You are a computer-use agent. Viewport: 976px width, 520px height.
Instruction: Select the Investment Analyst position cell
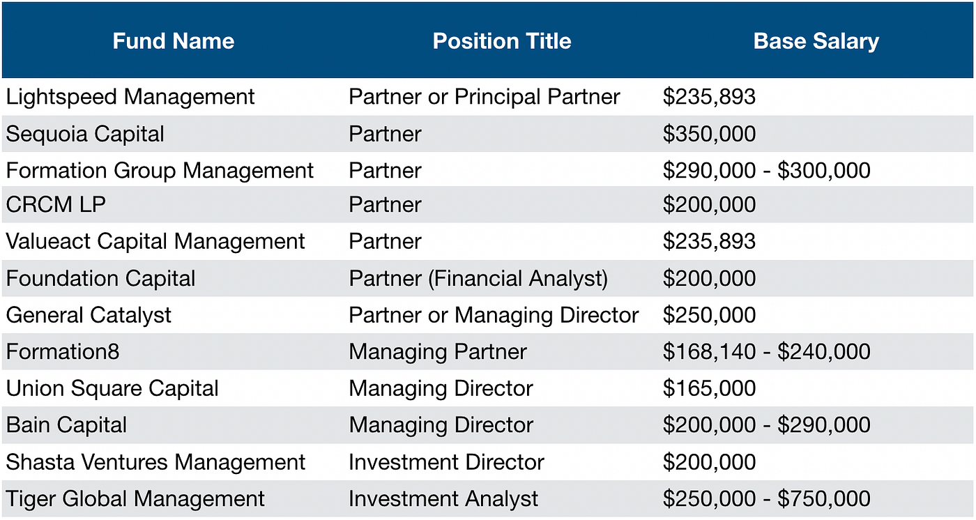(443, 499)
